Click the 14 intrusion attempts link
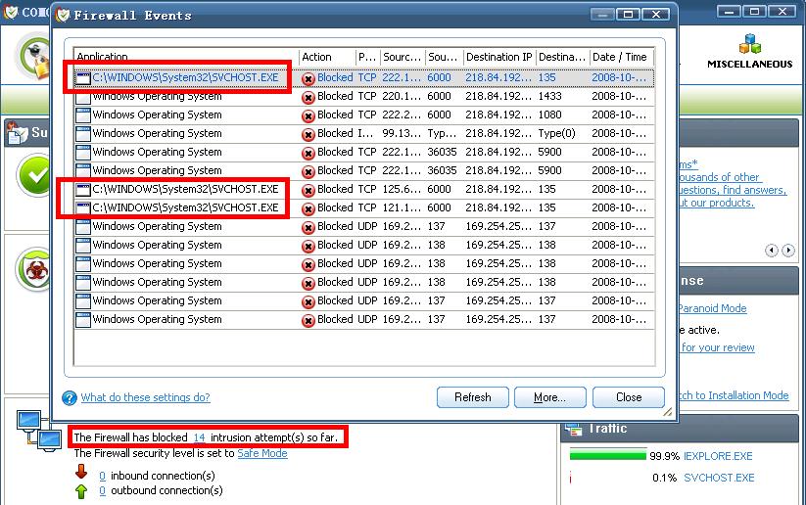This screenshot has height=505, width=806. pos(199,437)
